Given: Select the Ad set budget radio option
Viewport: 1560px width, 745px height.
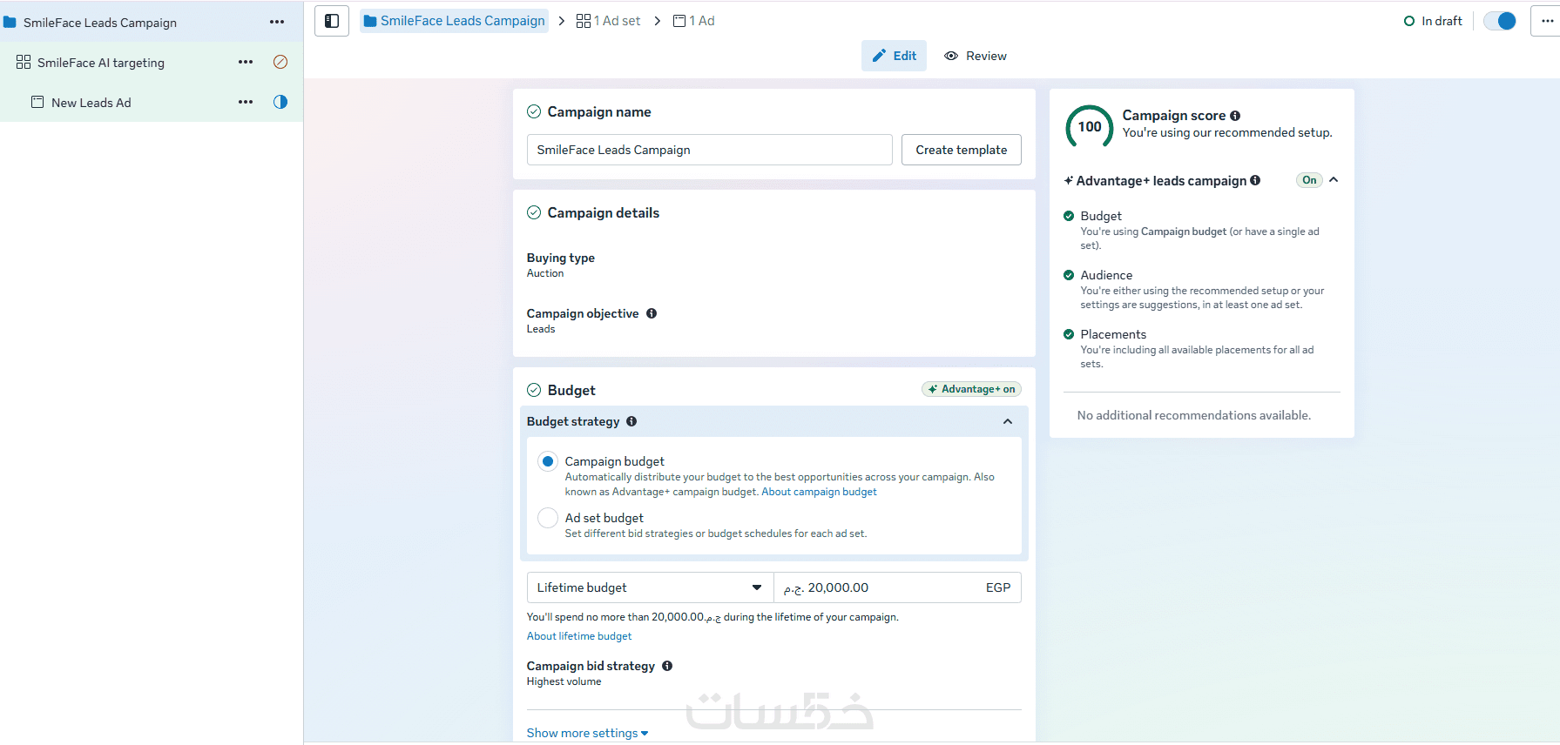Looking at the screenshot, I should pyautogui.click(x=548, y=518).
